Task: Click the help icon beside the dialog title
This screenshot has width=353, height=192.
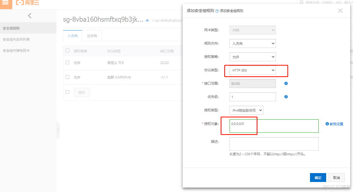Action: 217,11
